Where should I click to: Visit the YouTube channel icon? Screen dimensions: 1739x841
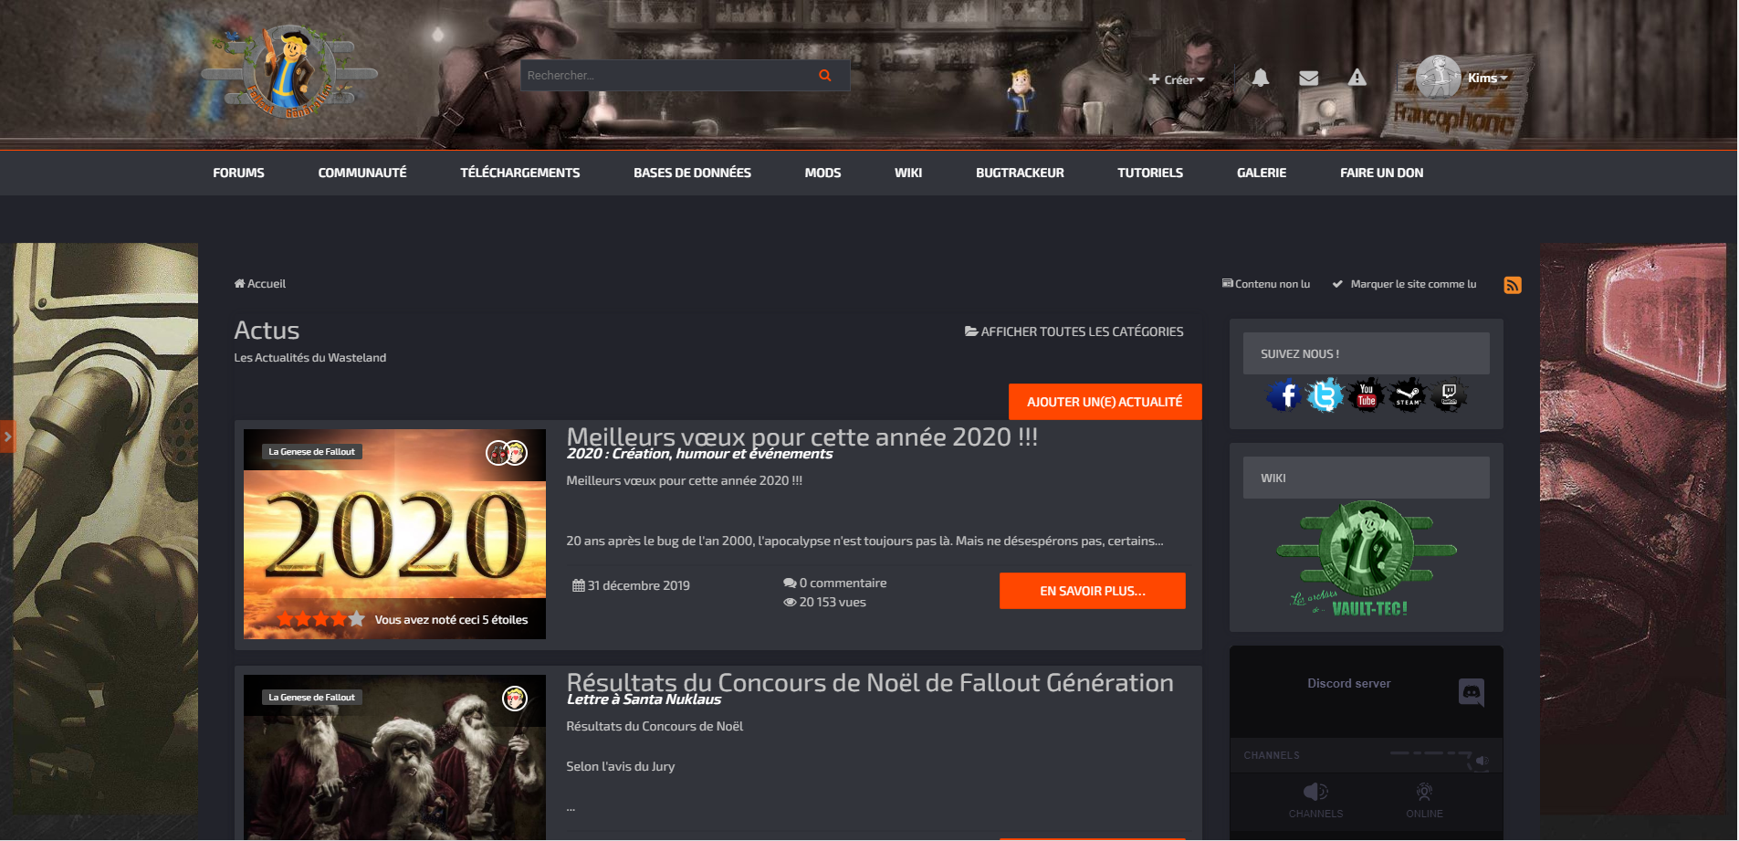tap(1366, 395)
